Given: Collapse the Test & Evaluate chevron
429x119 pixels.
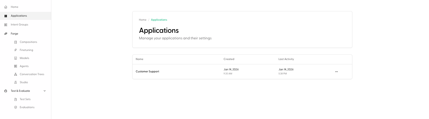Looking at the screenshot, I should (x=45, y=91).
